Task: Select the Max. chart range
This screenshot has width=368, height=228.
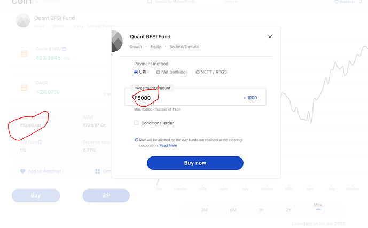Action: click(318, 206)
